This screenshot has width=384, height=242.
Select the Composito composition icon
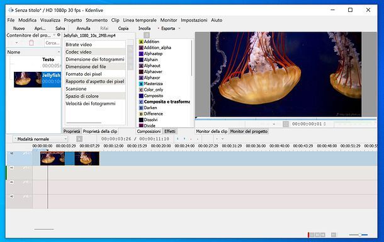[x=141, y=96]
